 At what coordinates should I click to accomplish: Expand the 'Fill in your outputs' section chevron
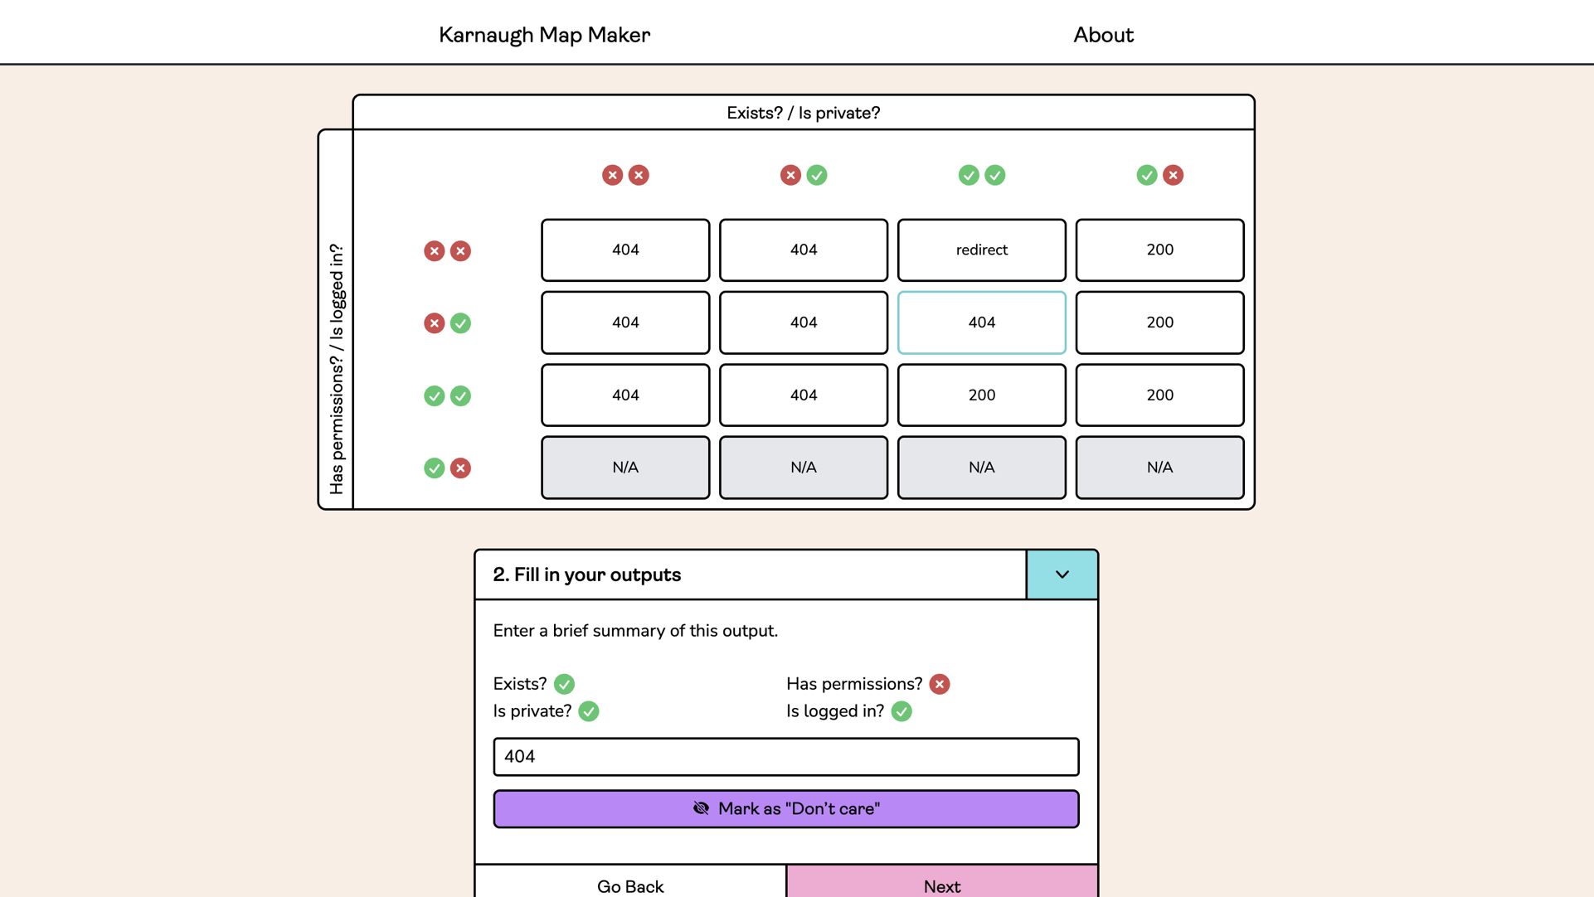coord(1061,573)
